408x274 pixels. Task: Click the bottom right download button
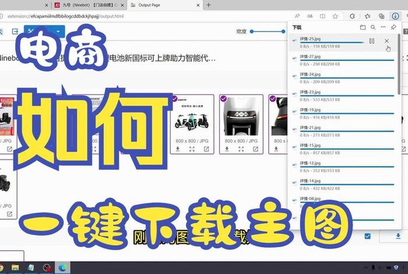coord(398,236)
